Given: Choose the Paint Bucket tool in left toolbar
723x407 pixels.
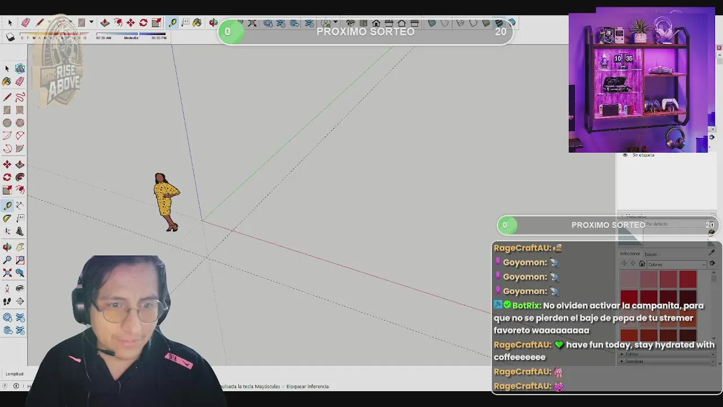Looking at the screenshot, I should [7, 81].
